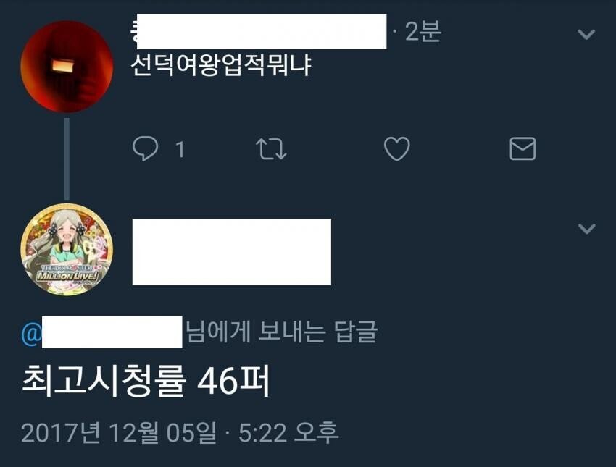Screen dimensions: 616x467
Task: Send tweet via the envelope message icon
Action: point(523,148)
